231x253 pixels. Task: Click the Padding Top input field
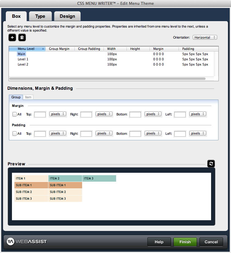(40, 134)
